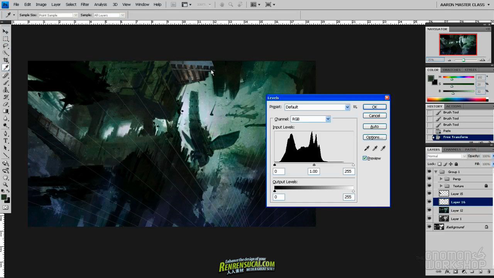Open the Channel RGB dropdown
The image size is (494, 278).
tap(311, 119)
